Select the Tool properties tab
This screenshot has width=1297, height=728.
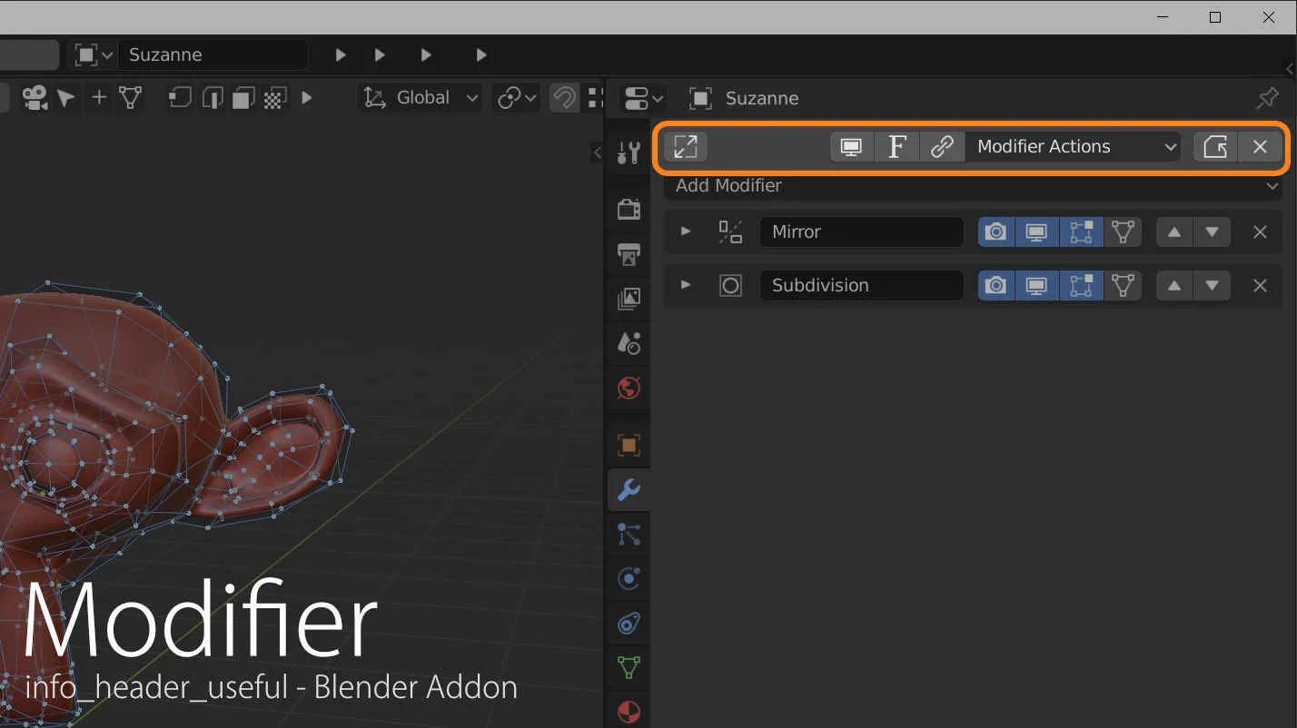pyautogui.click(x=628, y=152)
